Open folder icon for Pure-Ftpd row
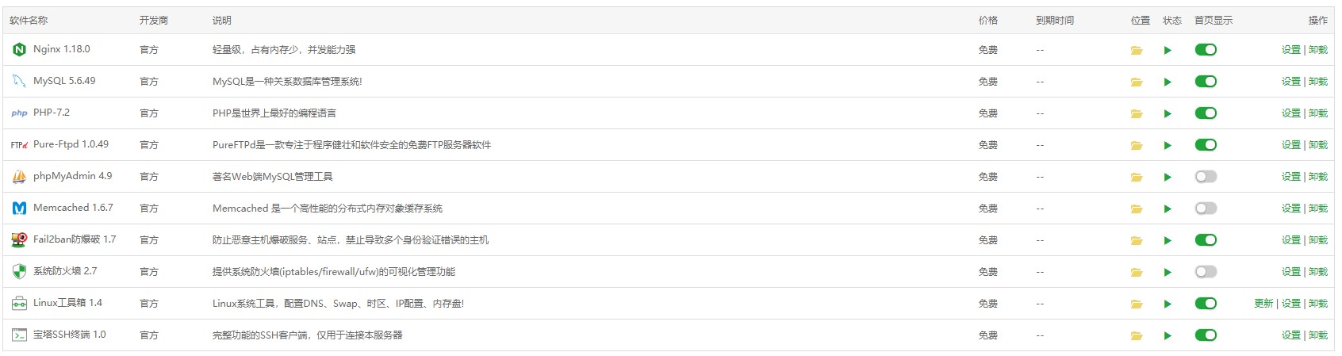 (x=1137, y=145)
